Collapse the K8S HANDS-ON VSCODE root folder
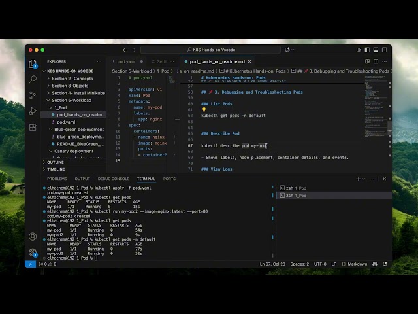 pyautogui.click(x=73, y=71)
